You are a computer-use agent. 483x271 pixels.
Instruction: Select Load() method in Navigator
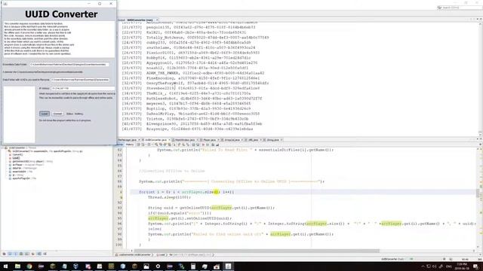pyautogui.click(x=16, y=158)
